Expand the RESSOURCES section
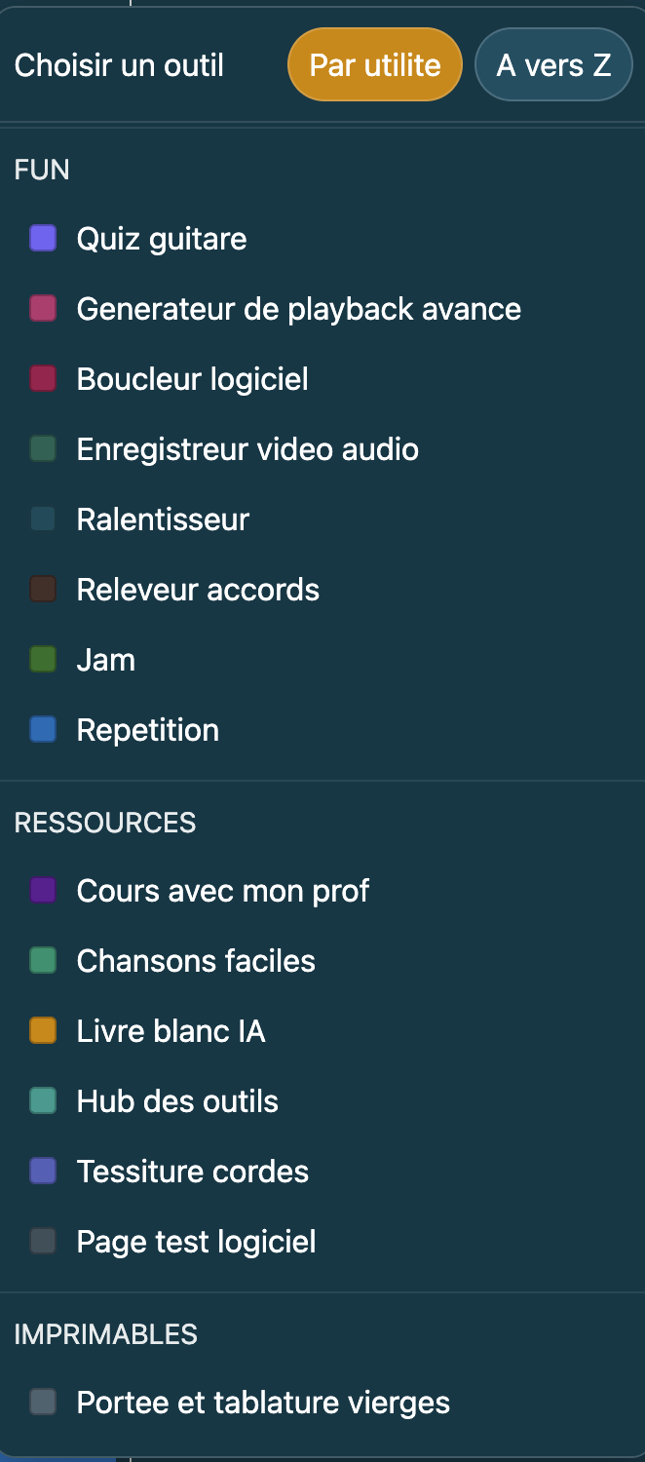The height and width of the screenshot is (1462, 645). coord(105,823)
